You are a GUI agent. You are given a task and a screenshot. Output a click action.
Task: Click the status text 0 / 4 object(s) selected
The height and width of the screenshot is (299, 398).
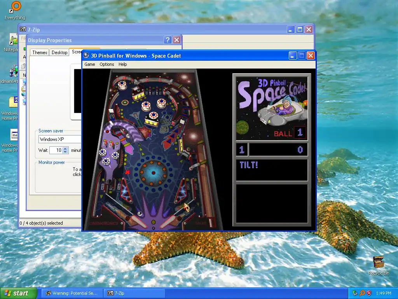[x=41, y=223]
